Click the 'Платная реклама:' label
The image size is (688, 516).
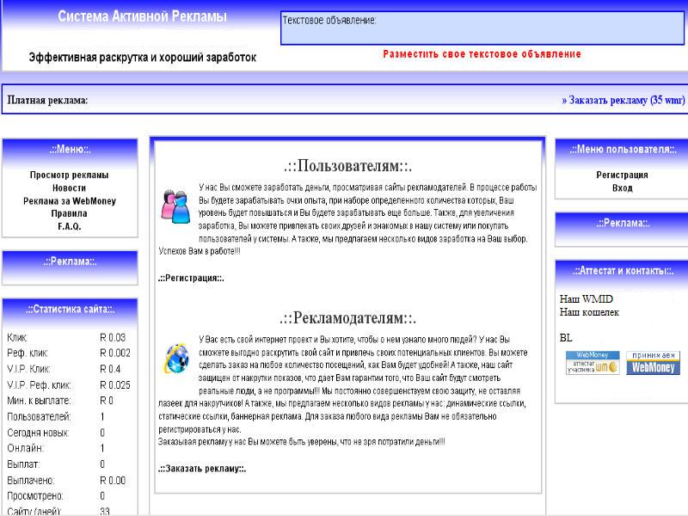point(47,100)
